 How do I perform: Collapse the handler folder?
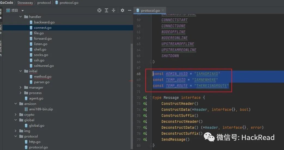[x=21, y=17]
